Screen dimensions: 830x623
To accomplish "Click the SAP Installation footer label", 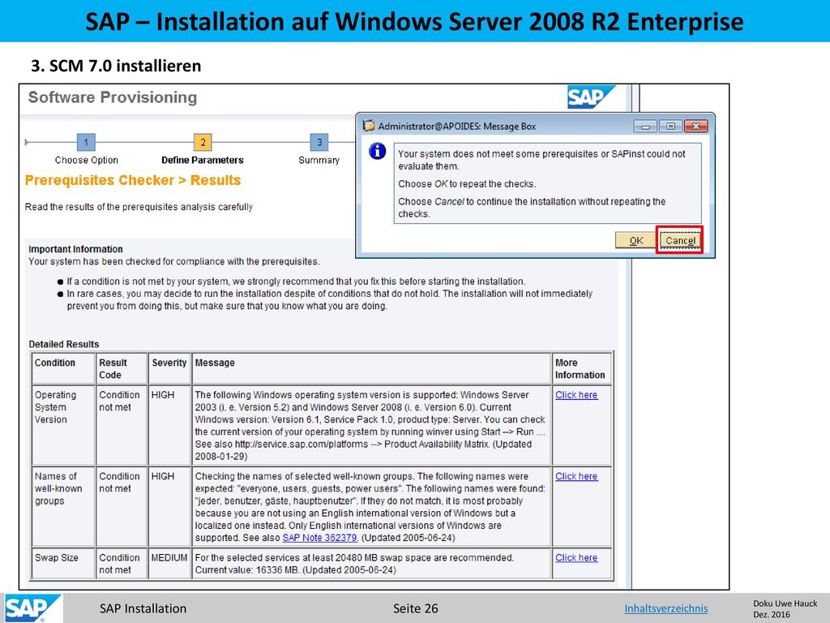I will click(x=143, y=608).
